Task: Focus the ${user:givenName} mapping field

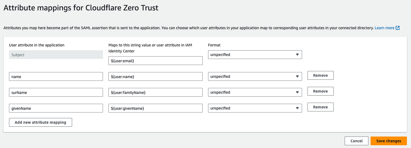Action: click(x=155, y=108)
